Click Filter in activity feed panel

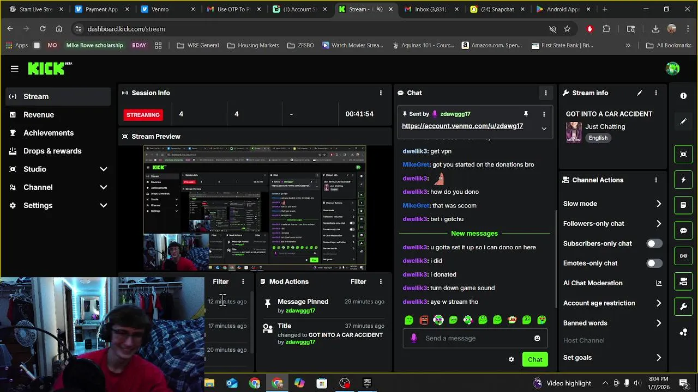point(221,281)
